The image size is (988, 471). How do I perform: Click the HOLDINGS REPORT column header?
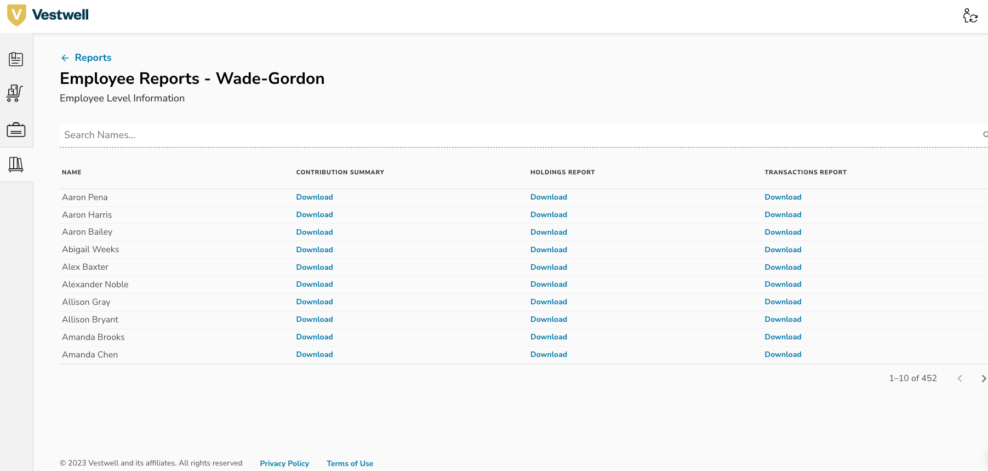coord(562,172)
